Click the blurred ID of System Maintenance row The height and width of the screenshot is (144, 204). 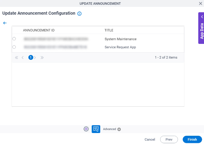pyautogui.click(x=56, y=39)
